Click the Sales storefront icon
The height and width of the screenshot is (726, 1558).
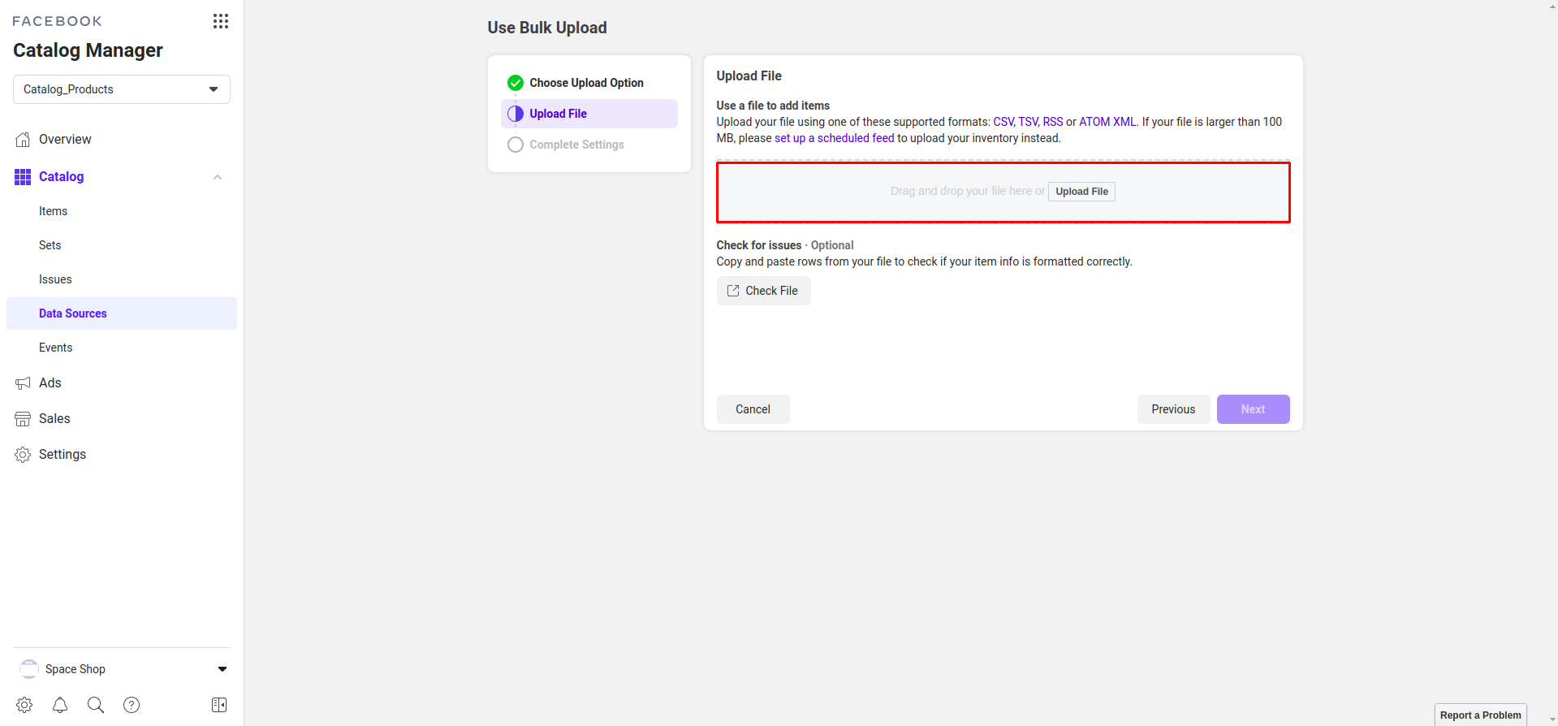tap(23, 419)
